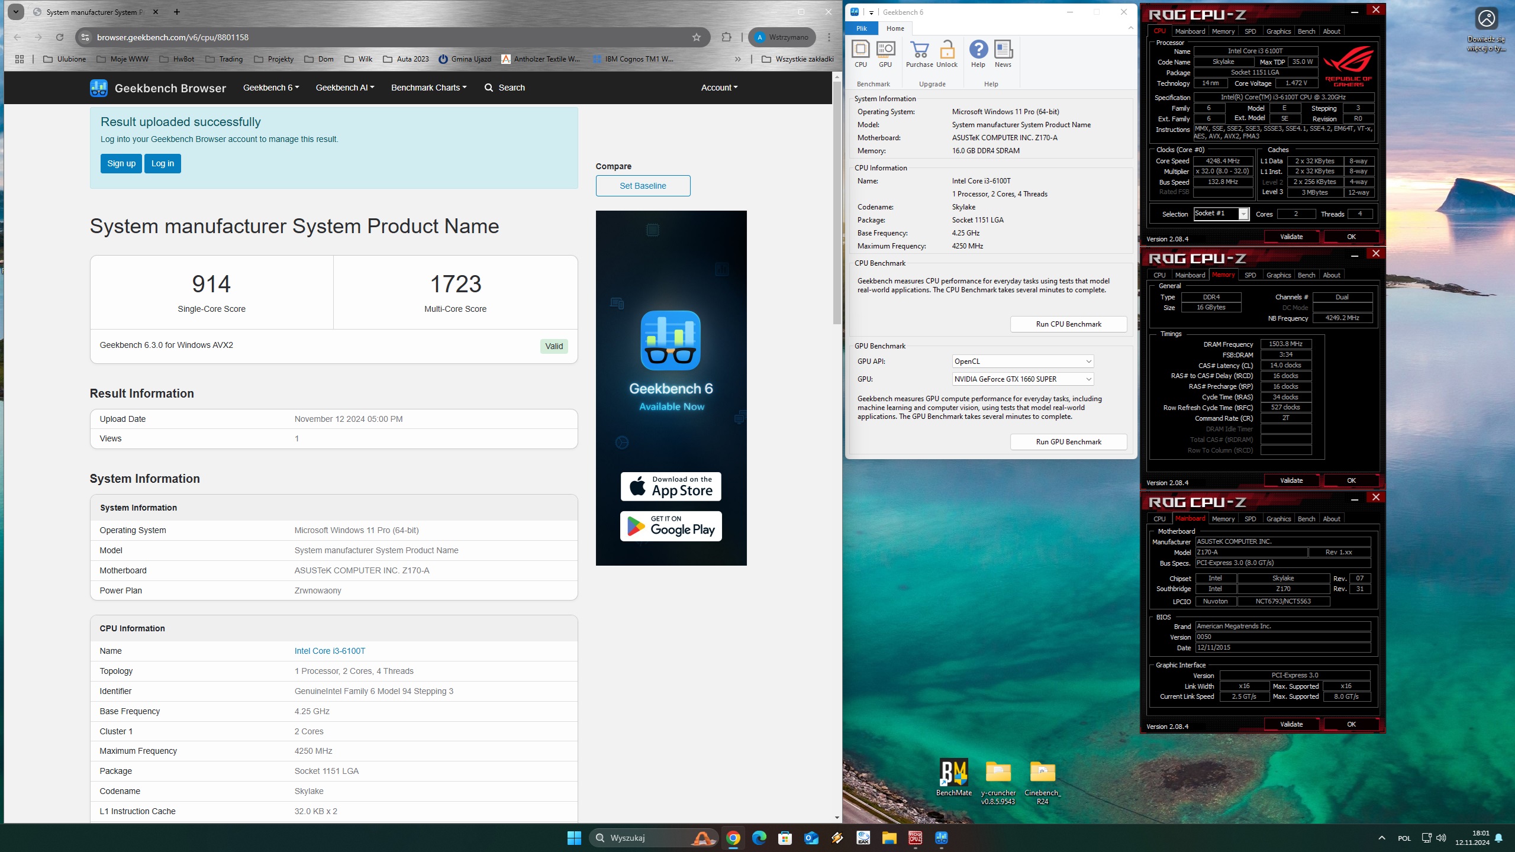Screen dimensions: 1515x852
Task: Open Microsoft Store from the taskbar
Action: 785,838
